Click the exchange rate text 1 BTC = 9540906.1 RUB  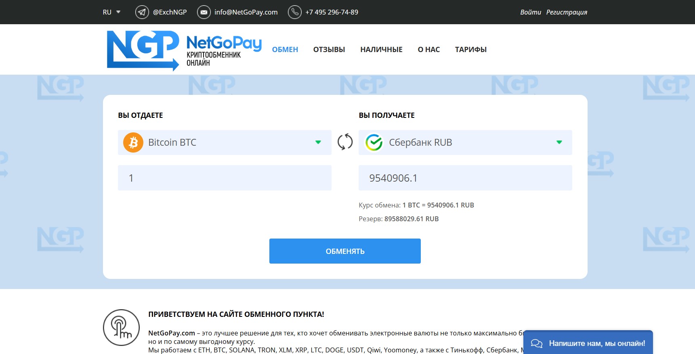[x=438, y=205]
